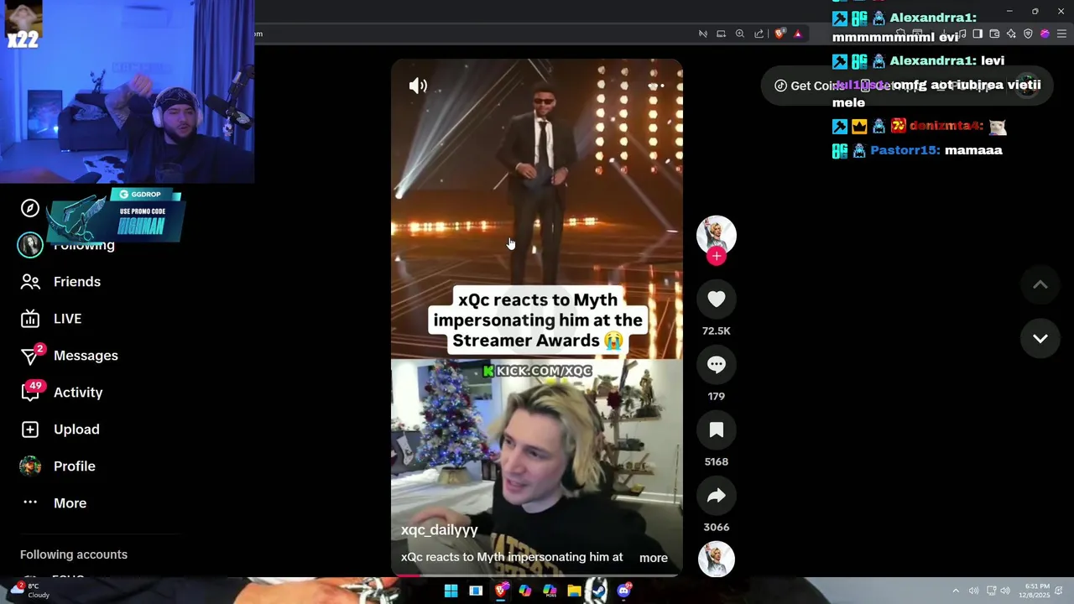Open the video's three-dot options menu

tap(656, 86)
